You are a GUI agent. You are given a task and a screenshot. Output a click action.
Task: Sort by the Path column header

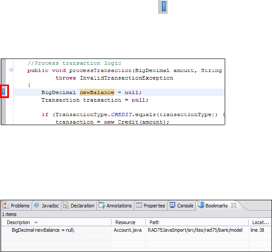coord(197,222)
